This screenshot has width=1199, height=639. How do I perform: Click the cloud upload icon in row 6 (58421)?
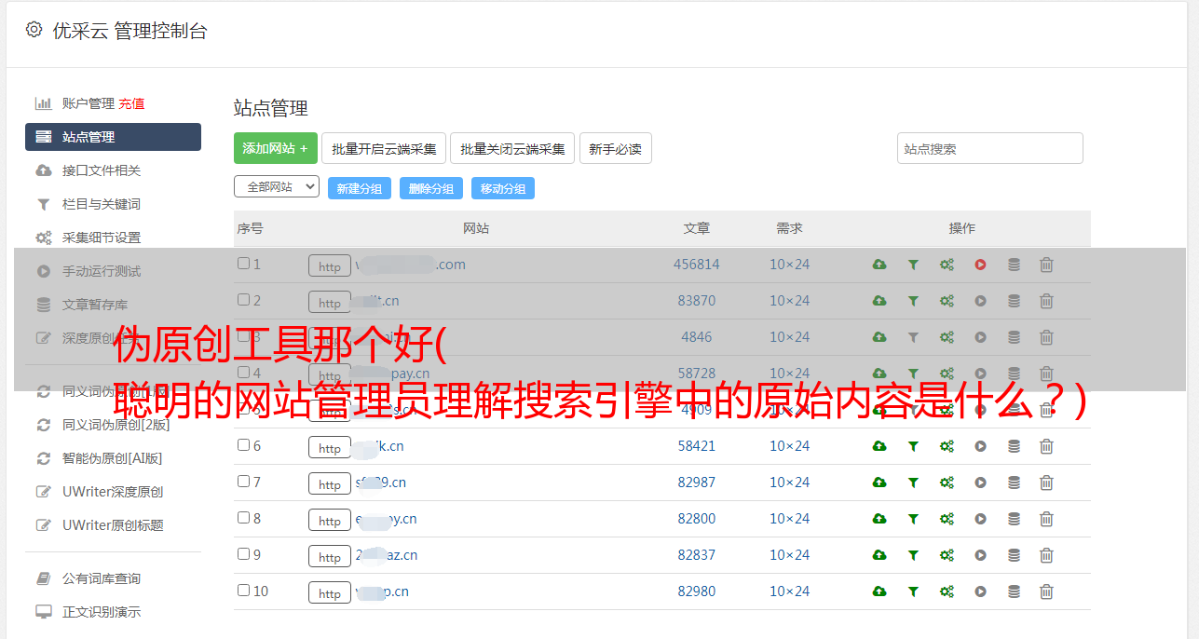pos(879,446)
